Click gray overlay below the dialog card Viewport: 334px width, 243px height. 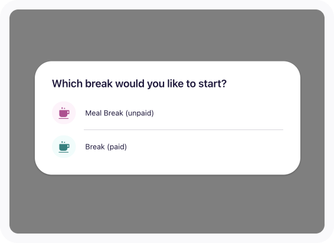[167, 204]
